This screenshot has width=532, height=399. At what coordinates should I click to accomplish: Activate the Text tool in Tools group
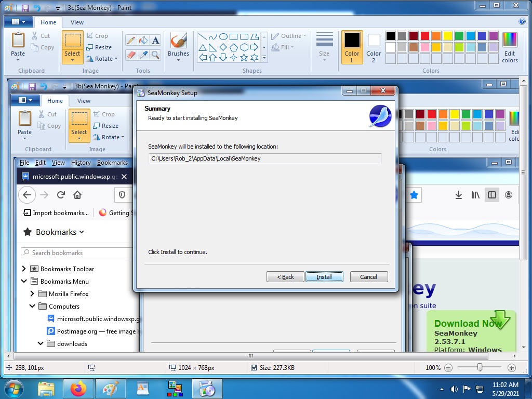[x=155, y=41]
